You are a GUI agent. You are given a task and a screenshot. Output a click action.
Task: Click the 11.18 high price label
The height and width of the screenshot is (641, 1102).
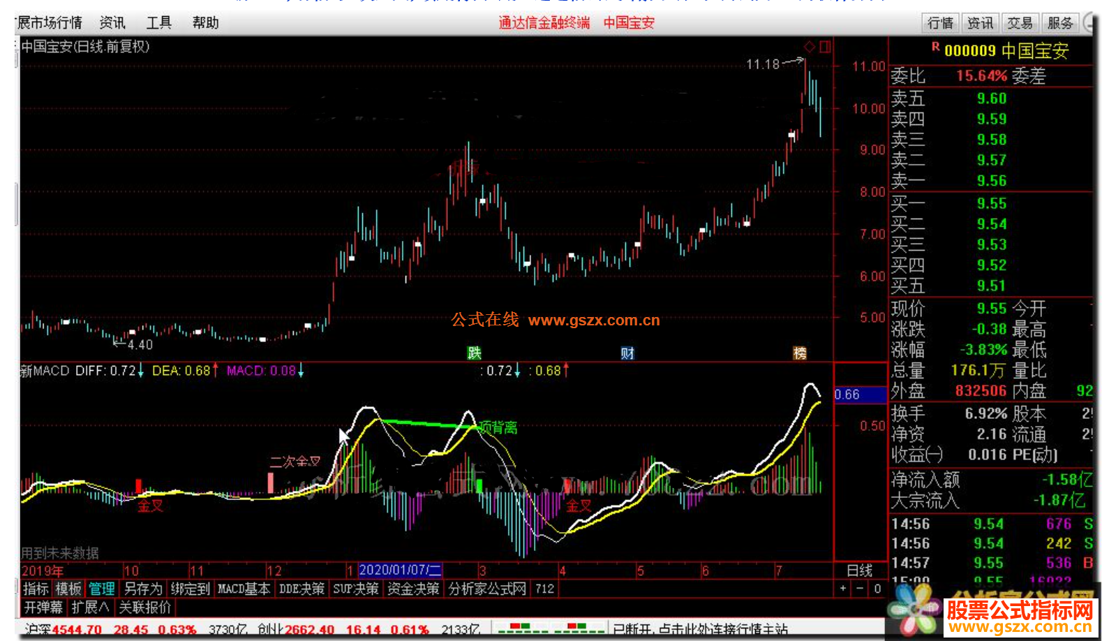click(x=762, y=64)
